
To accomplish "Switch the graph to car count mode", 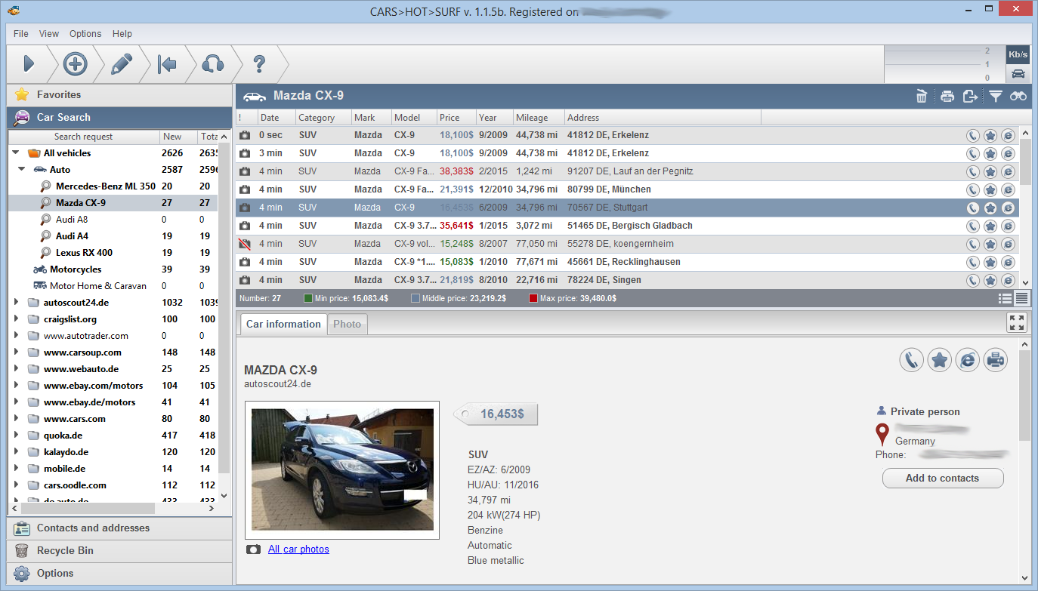I will 1018,73.
